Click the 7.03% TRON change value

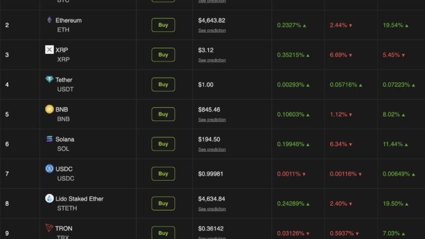tap(391, 233)
